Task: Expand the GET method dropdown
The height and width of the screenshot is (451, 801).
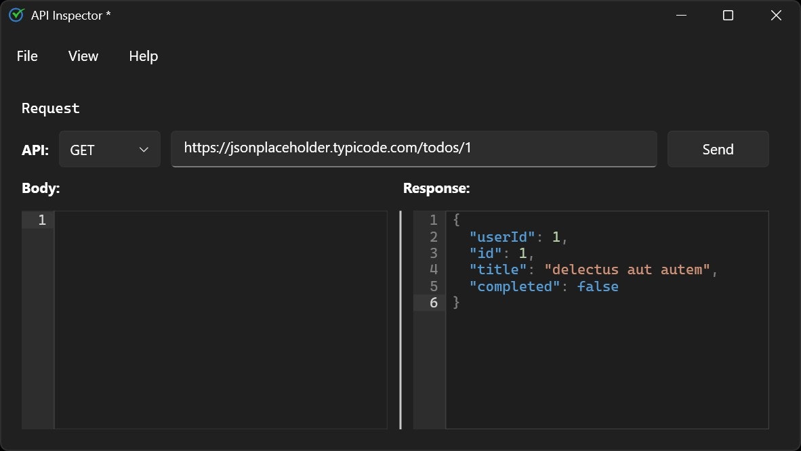Action: click(110, 149)
